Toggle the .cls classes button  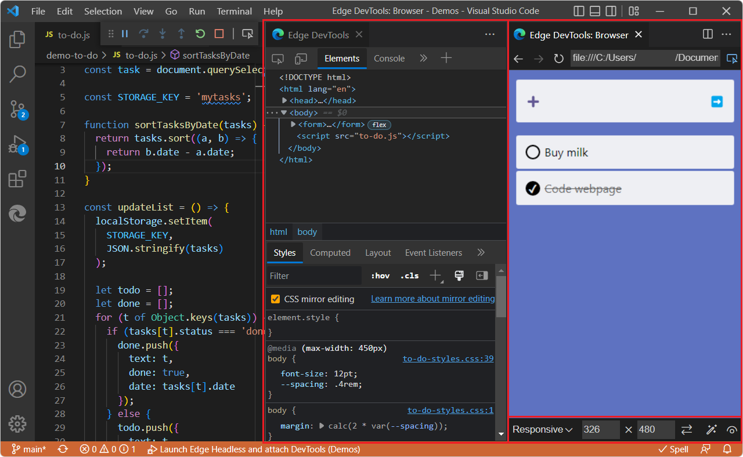point(409,276)
